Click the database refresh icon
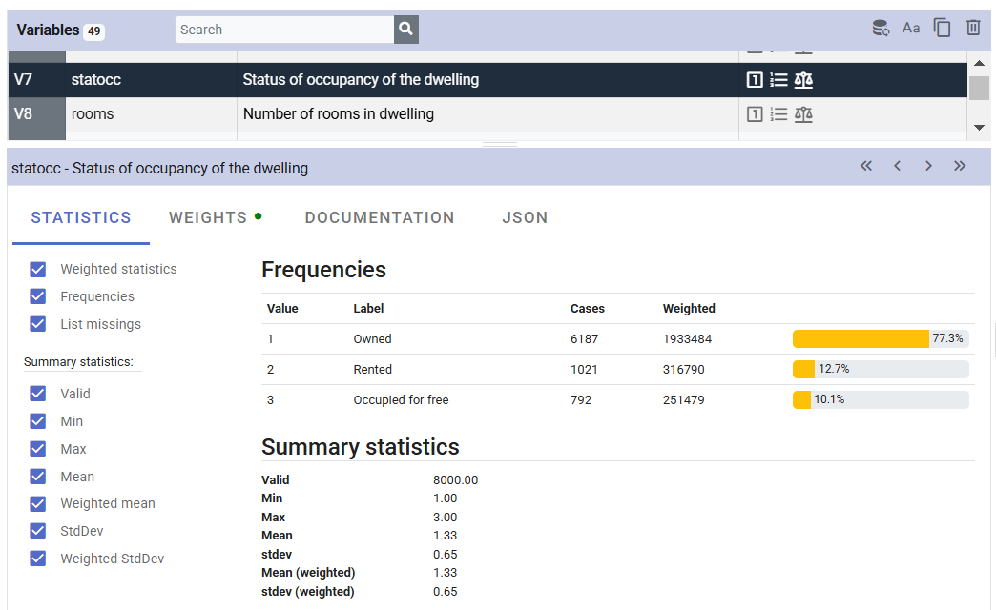 tap(881, 29)
